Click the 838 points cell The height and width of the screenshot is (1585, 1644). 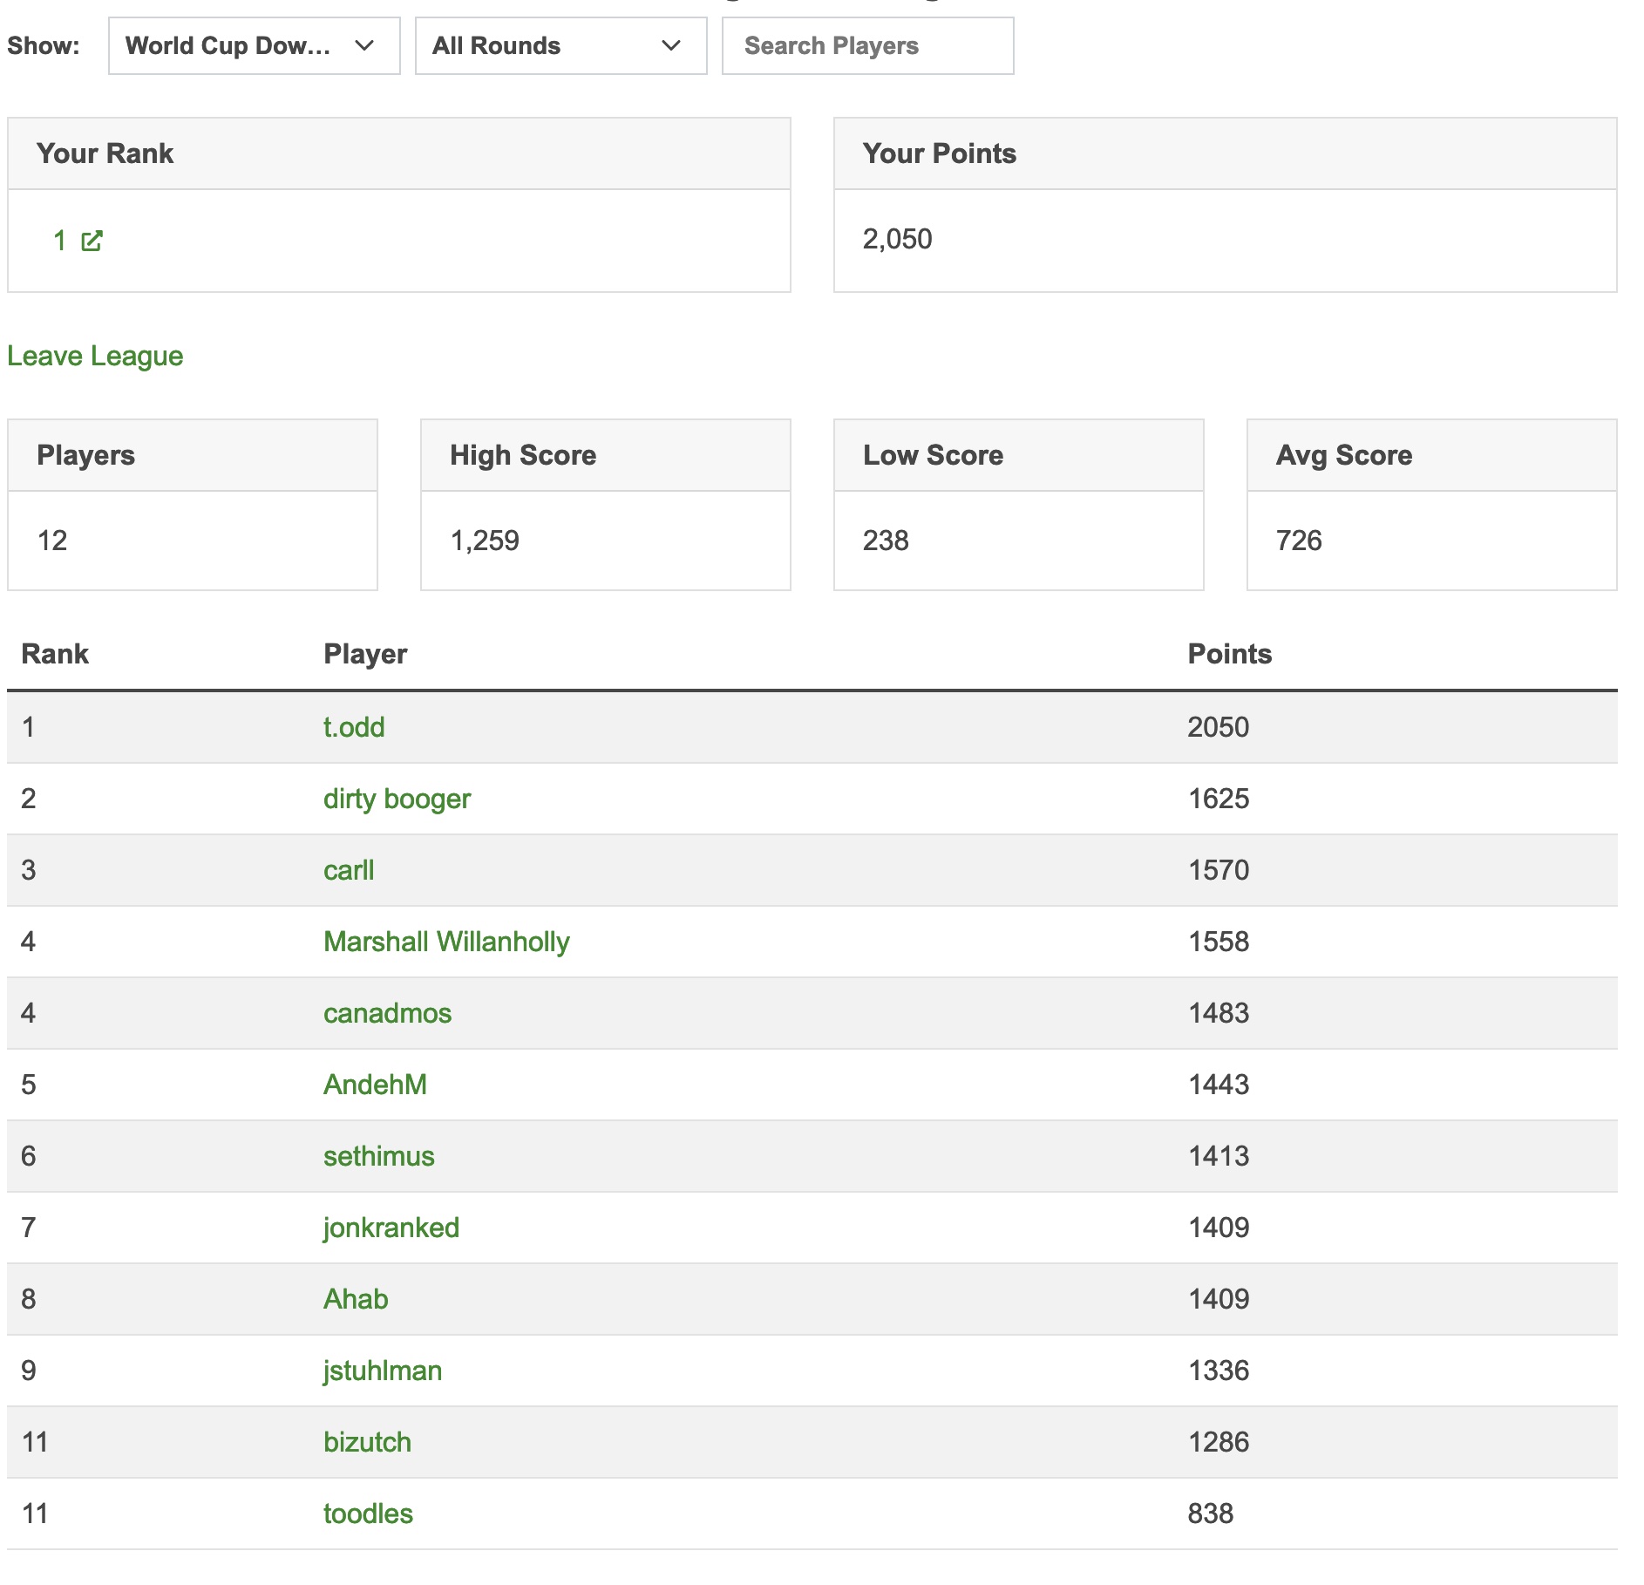pyautogui.click(x=1211, y=1514)
